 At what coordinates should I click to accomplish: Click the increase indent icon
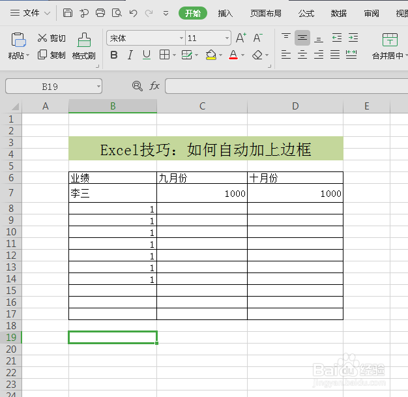(x=353, y=38)
